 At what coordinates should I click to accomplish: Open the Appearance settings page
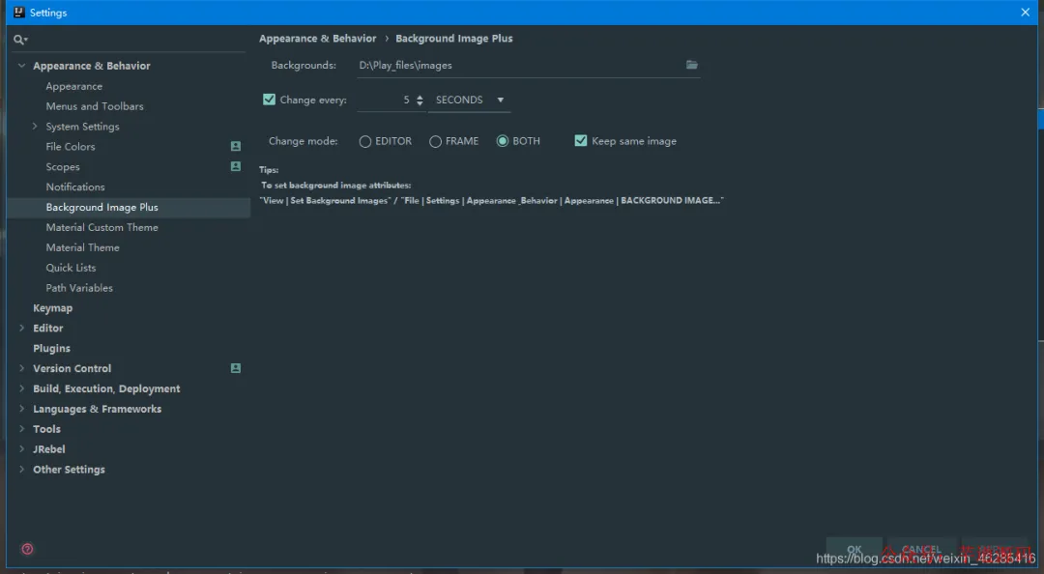coord(73,86)
